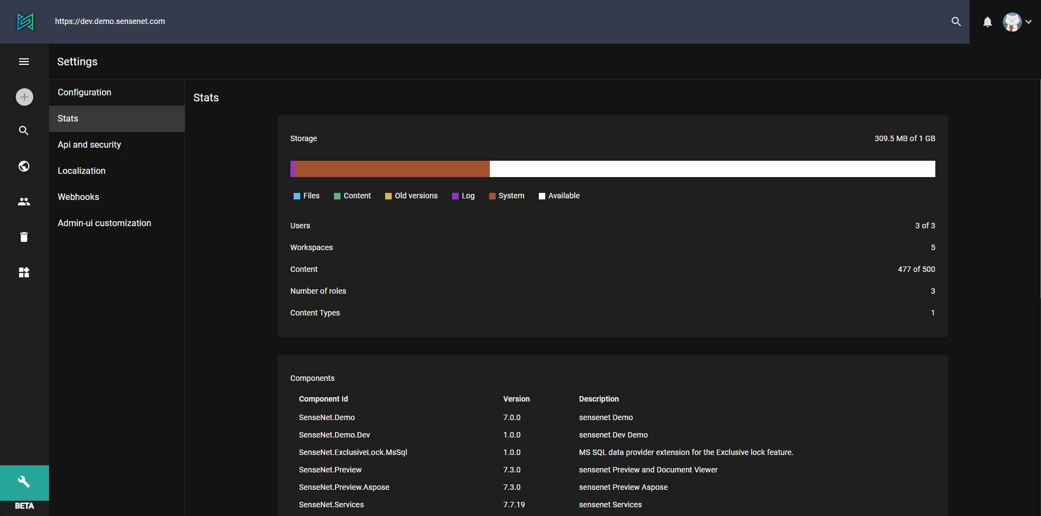Click the add new content plus button
The height and width of the screenshot is (516, 1041).
pos(25,97)
